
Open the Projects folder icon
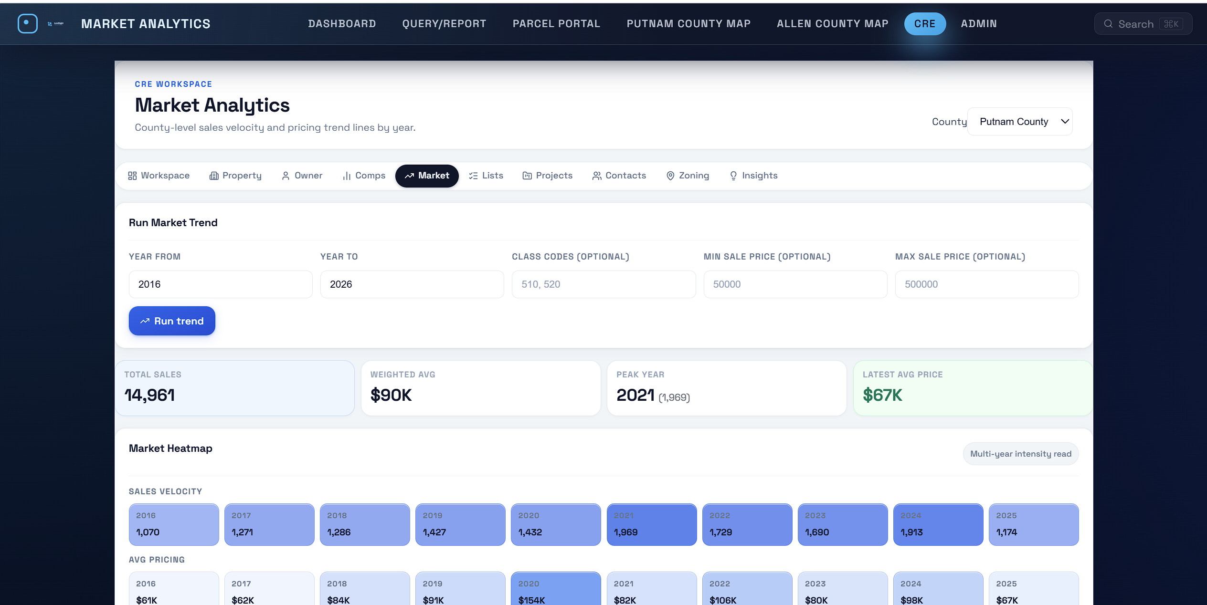pyautogui.click(x=527, y=176)
